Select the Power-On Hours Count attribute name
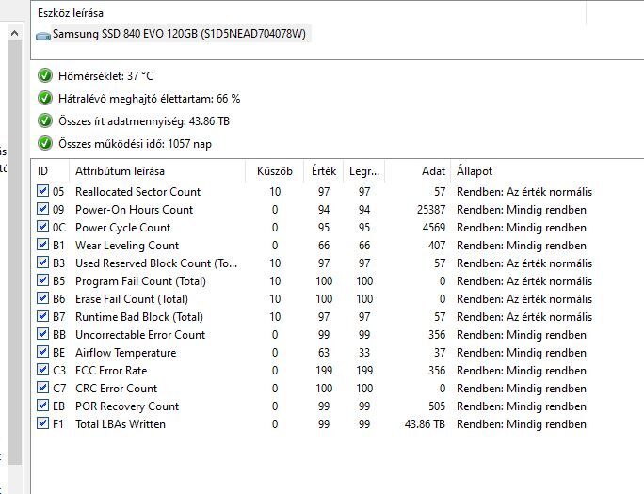The height and width of the screenshot is (494, 644). (x=135, y=210)
